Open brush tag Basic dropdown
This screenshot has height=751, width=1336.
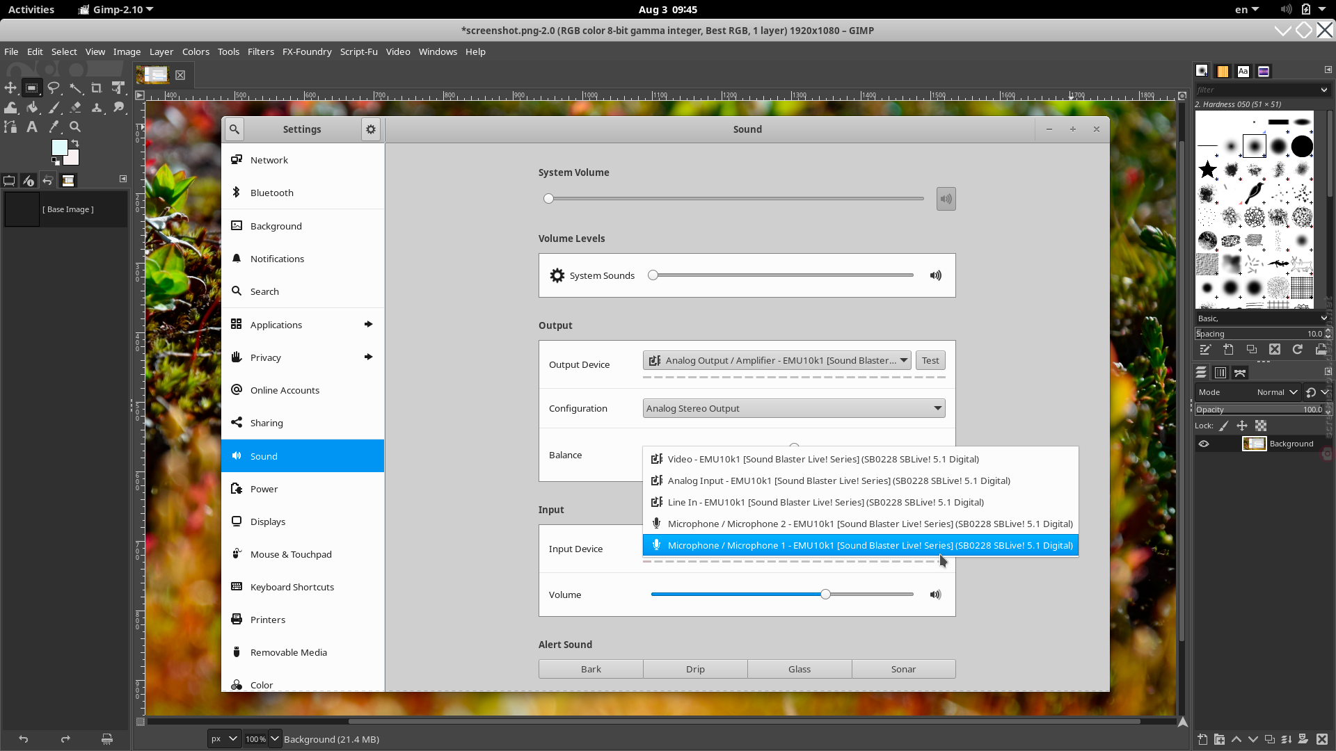(1262, 318)
